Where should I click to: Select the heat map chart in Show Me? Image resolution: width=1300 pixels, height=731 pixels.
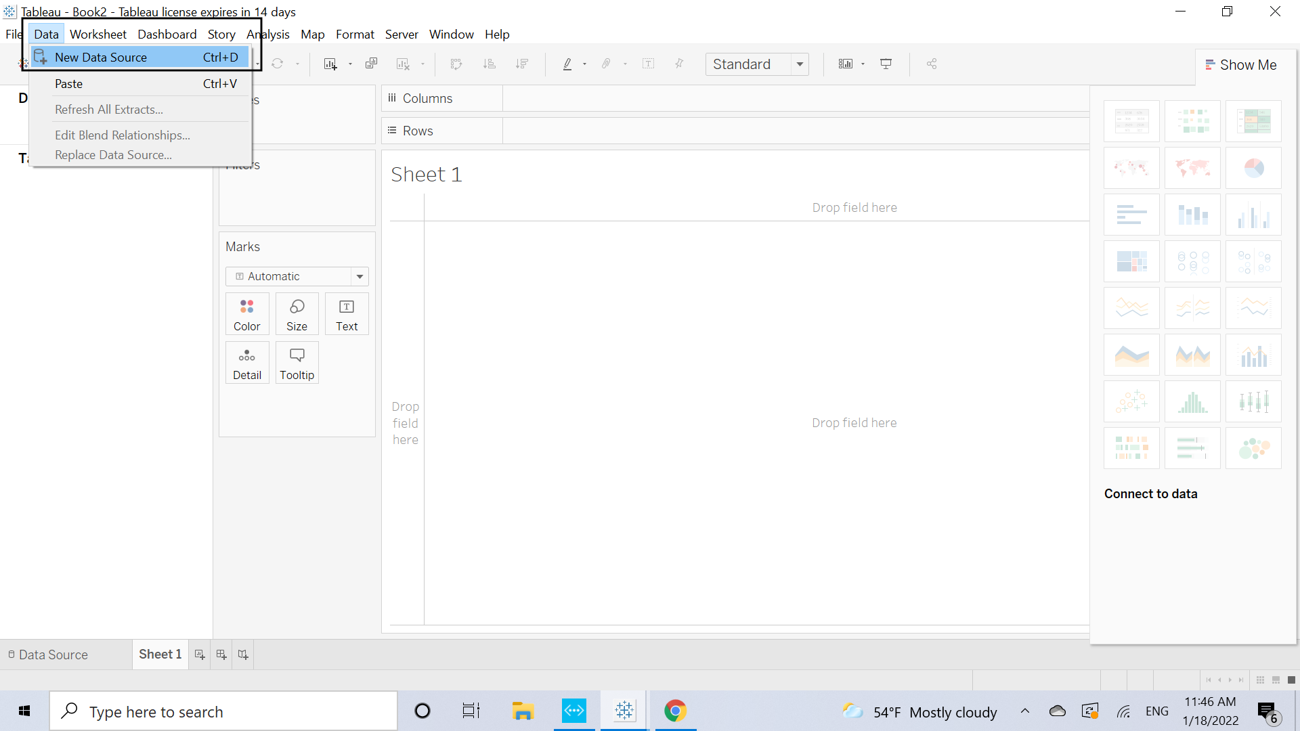(x=1192, y=121)
